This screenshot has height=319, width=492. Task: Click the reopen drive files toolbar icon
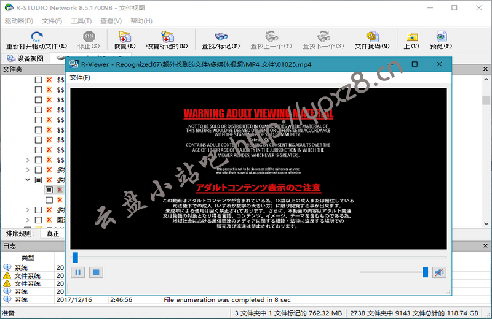tap(36, 37)
